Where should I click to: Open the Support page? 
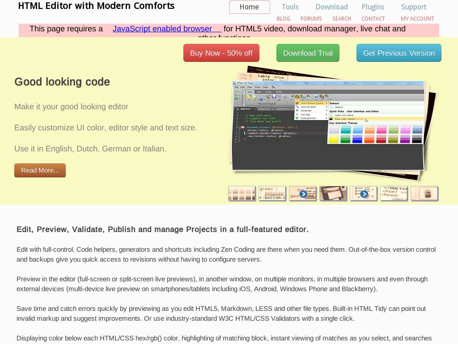click(x=413, y=7)
